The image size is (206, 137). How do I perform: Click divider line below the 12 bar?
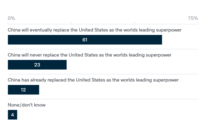click(x=103, y=99)
